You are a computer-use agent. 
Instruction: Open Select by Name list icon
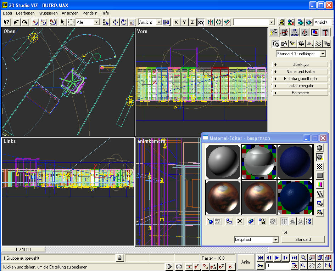[106, 22]
